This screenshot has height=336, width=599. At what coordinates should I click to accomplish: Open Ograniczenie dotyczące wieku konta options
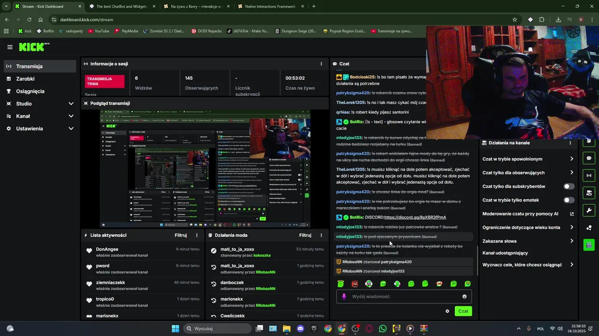(528, 227)
